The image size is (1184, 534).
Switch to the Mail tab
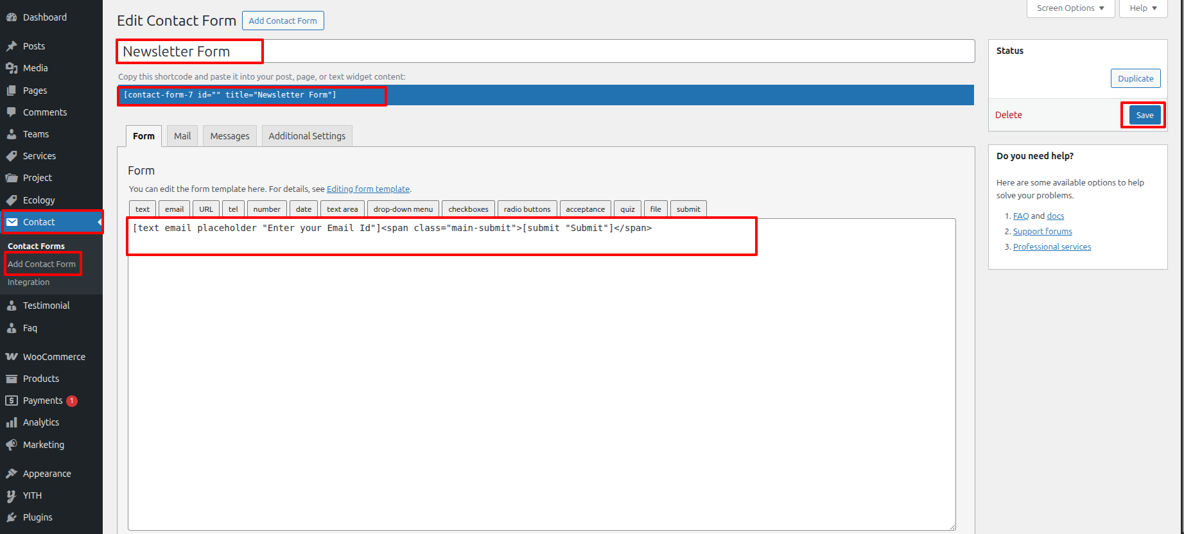click(182, 136)
